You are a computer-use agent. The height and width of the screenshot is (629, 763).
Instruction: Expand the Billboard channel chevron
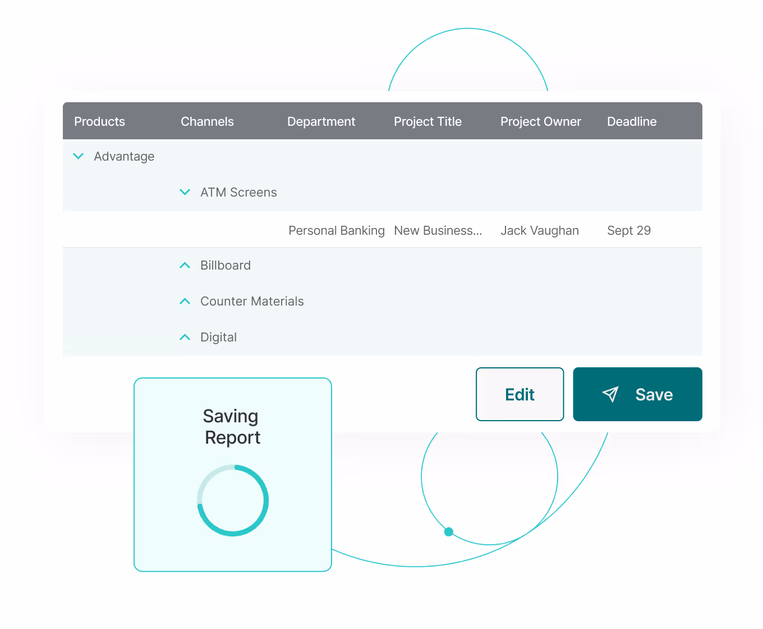(x=185, y=265)
